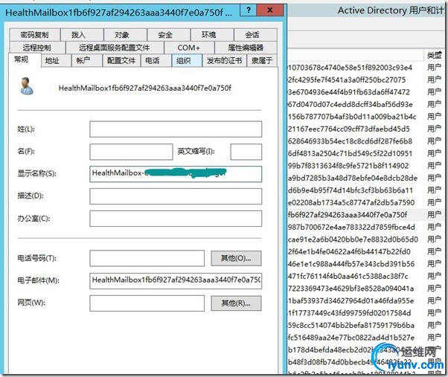
Task: Select row ending 46e1e1c988a444fb57e343cbd391b56
Action: 365,264
